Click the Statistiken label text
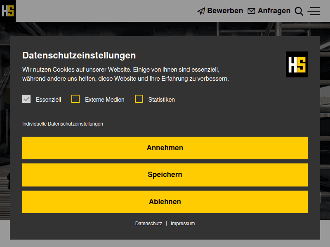 pyautogui.click(x=162, y=100)
